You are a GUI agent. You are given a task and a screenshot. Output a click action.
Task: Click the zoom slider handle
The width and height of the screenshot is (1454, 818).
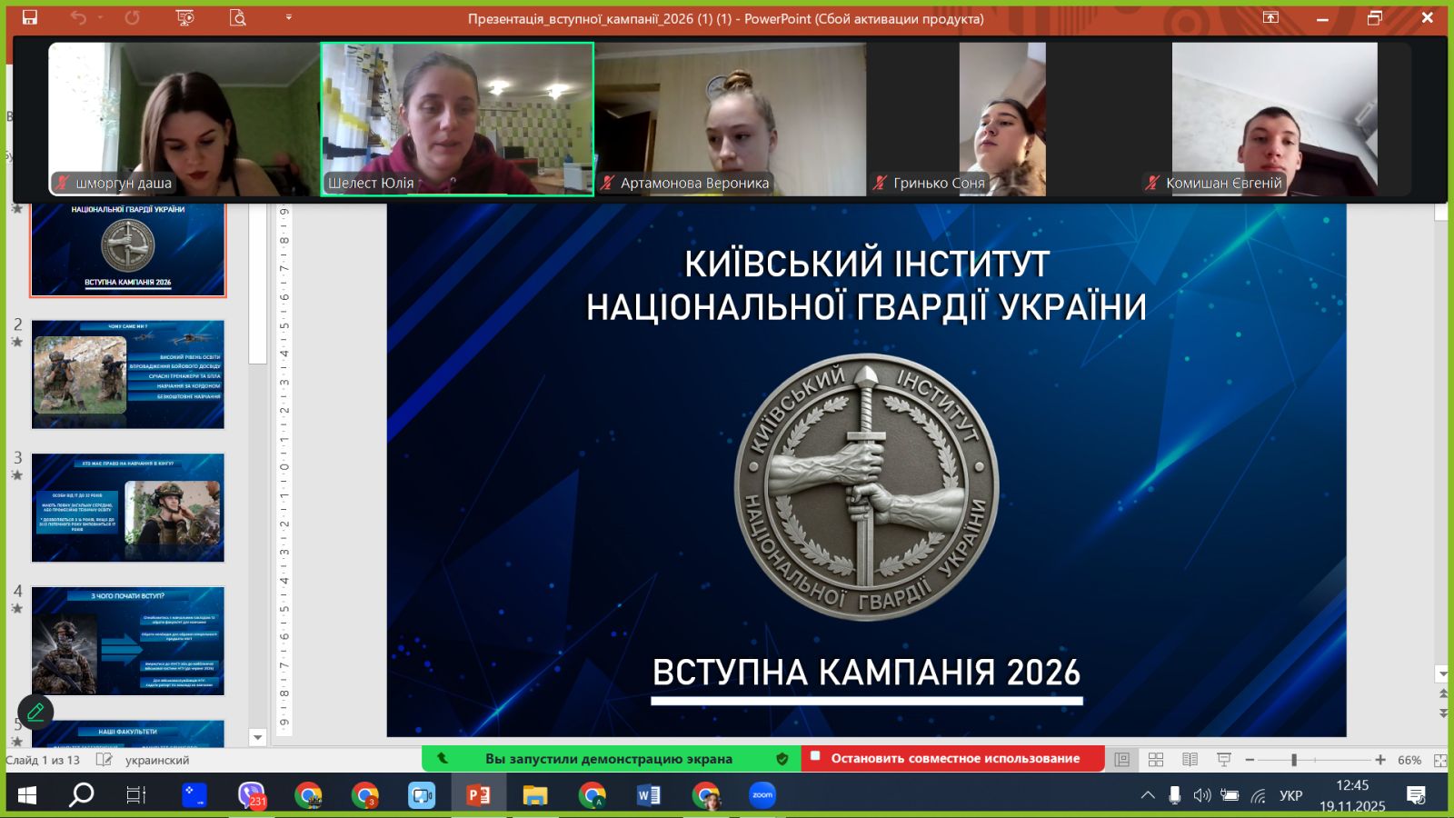coord(1294,760)
